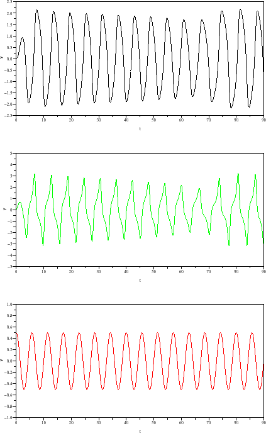Click the "5" y-tick label on the green plot
266x433 pixels.
tap(11, 154)
